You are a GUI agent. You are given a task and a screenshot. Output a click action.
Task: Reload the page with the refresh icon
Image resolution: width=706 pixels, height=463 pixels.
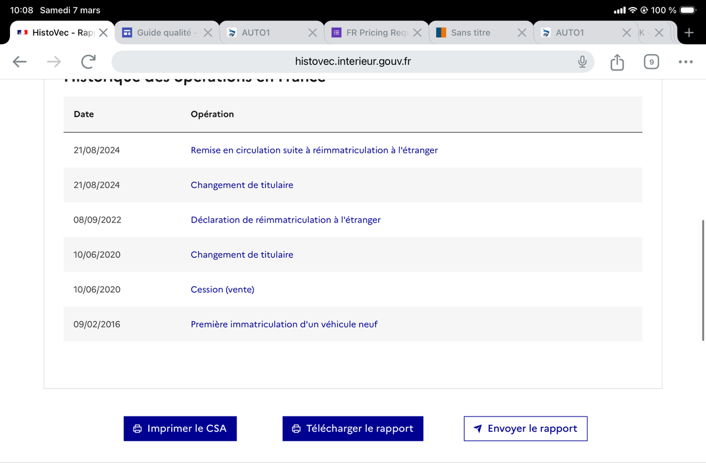pos(88,61)
